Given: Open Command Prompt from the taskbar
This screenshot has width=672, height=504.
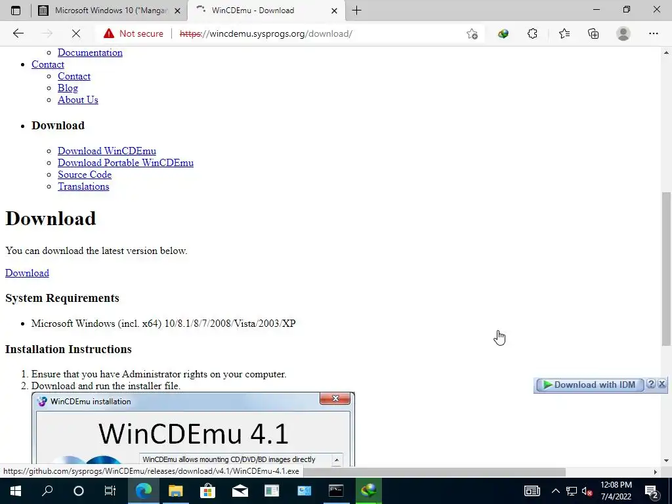Looking at the screenshot, I should pos(336,491).
